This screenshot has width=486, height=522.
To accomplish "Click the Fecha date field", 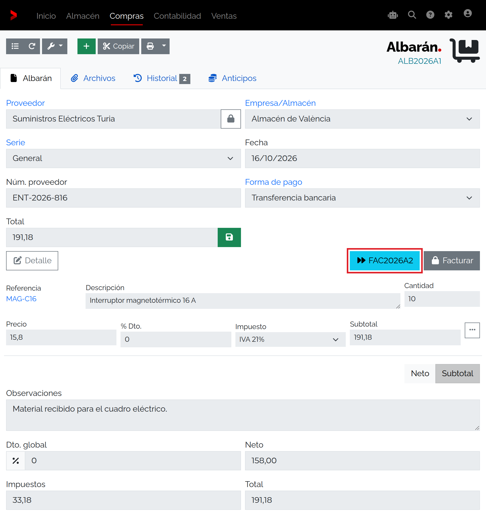I will coord(362,158).
